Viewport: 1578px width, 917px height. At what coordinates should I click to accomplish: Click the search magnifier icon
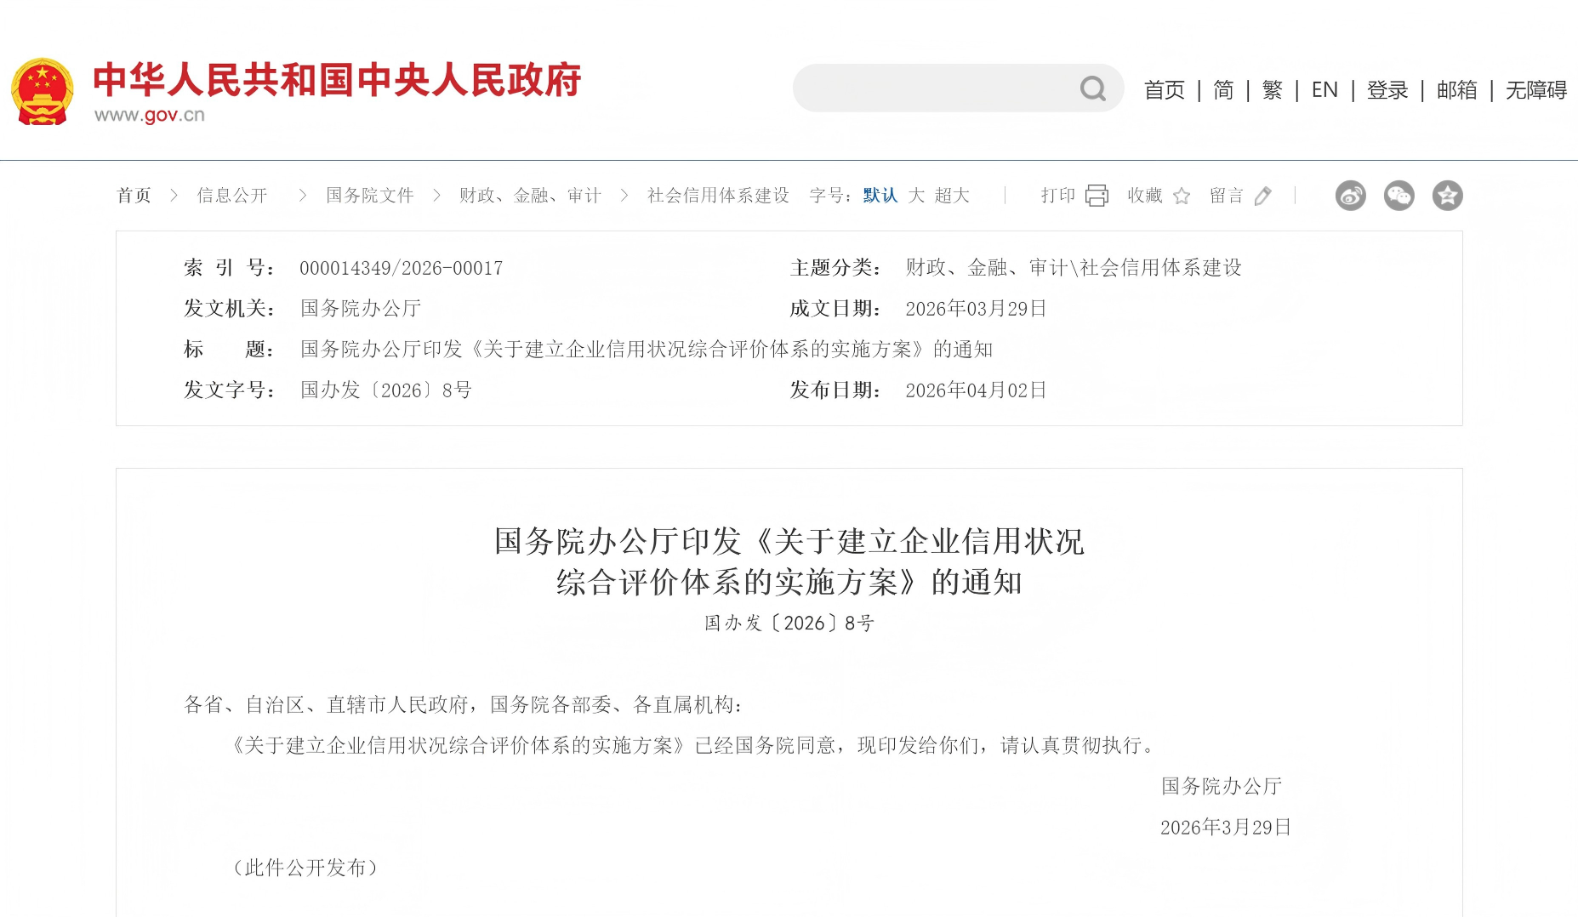(1093, 88)
